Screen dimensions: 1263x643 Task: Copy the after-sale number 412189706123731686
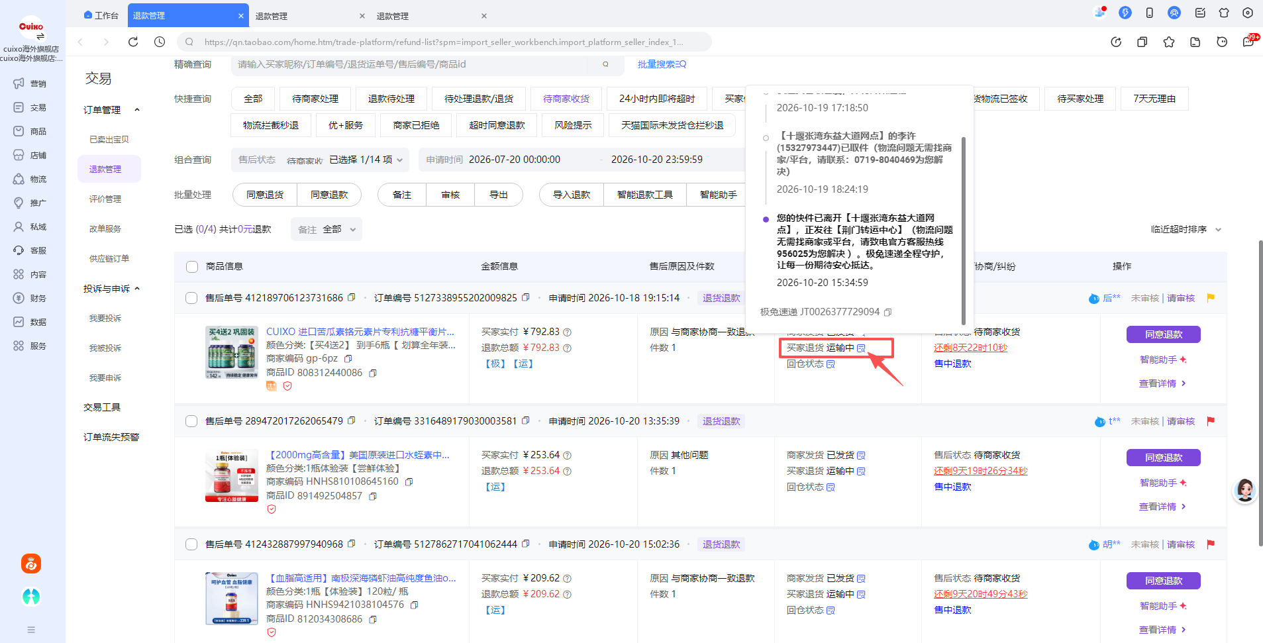pyautogui.click(x=352, y=297)
